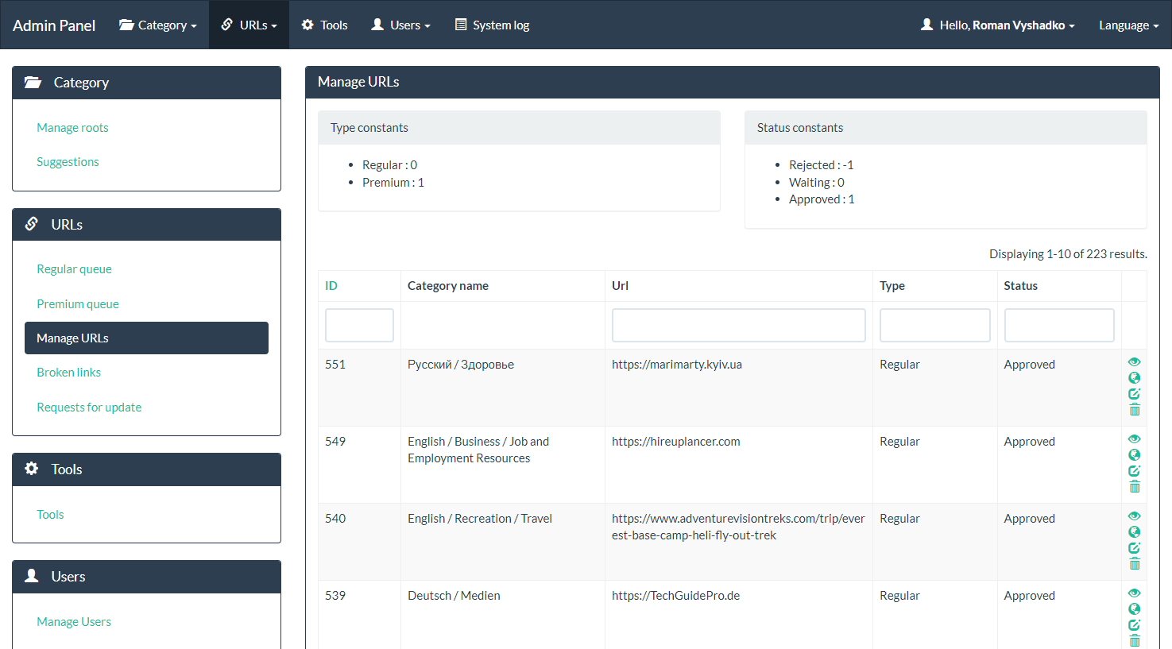Viewport: 1172px width, 649px height.
Task: Open System log from the navbar
Action: click(x=492, y=25)
